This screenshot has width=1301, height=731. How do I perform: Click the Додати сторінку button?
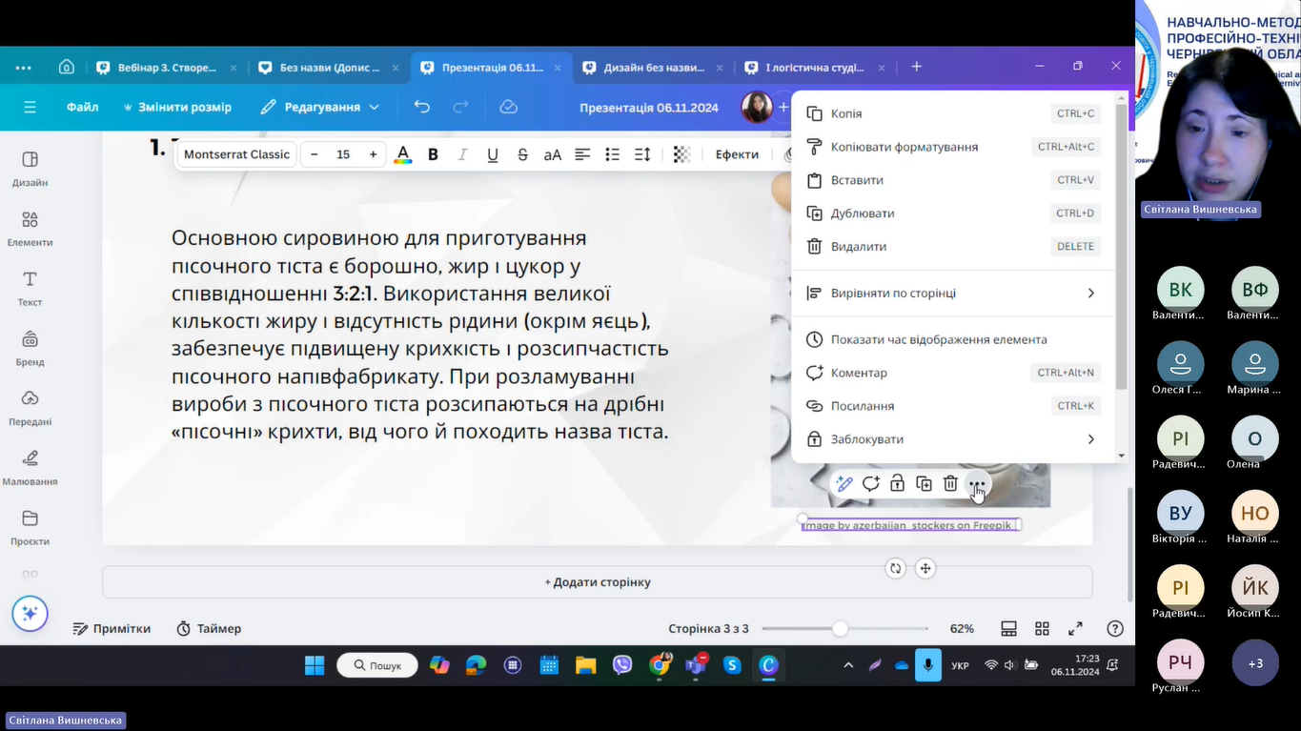point(598,581)
